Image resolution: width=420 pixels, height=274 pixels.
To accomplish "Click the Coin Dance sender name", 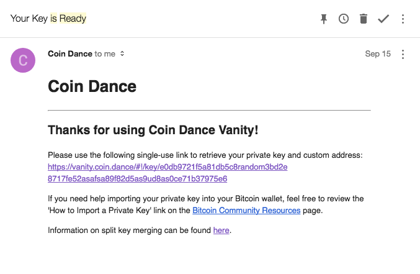I will [70, 53].
